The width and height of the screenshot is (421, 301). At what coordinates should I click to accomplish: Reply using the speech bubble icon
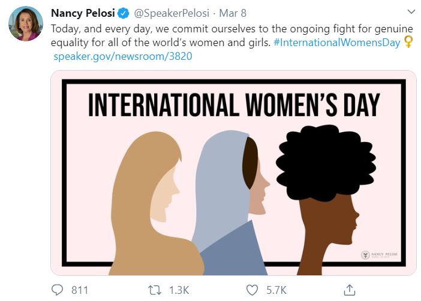pyautogui.click(x=57, y=290)
